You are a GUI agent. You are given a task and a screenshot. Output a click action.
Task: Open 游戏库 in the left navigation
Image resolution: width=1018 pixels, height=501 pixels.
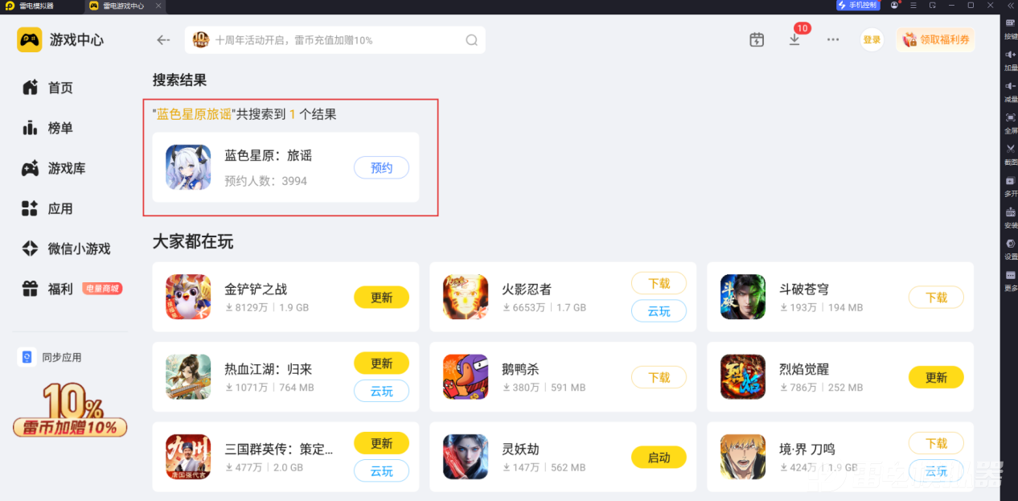point(66,168)
